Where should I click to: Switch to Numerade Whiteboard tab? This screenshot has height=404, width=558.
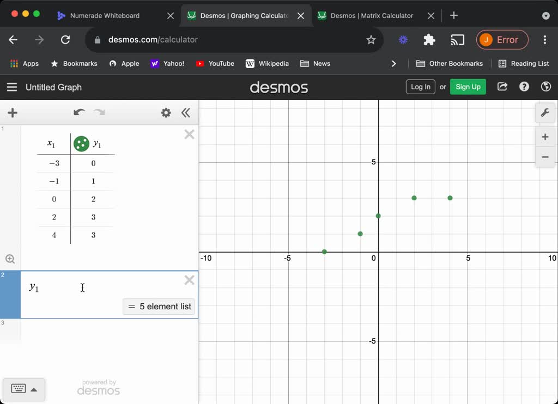(105, 16)
